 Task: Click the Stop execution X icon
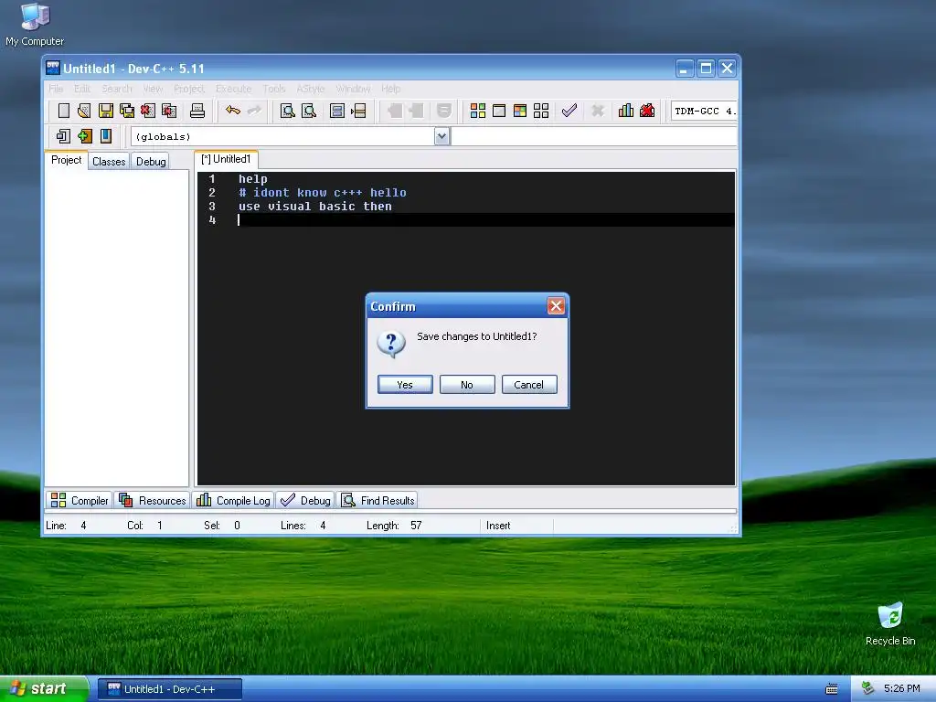(598, 111)
